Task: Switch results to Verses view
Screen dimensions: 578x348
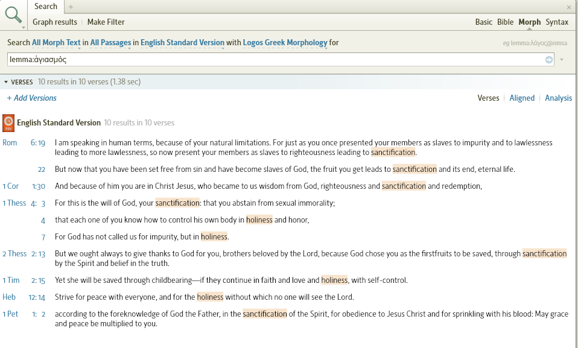Action: point(488,98)
